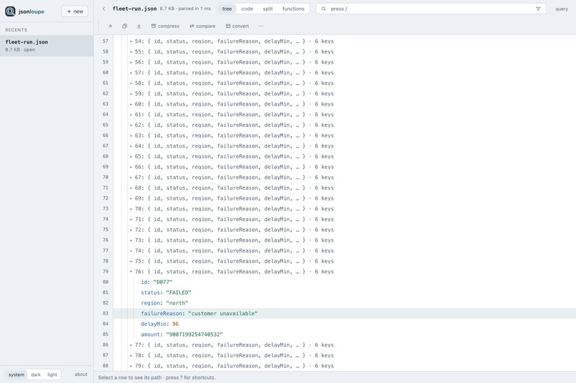Select the dark theme option

point(36,374)
